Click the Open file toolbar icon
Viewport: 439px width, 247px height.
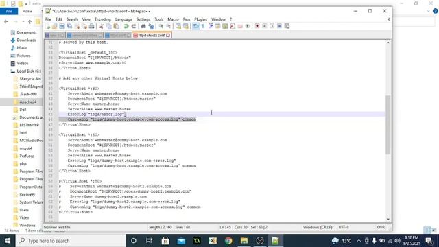(x=55, y=26)
